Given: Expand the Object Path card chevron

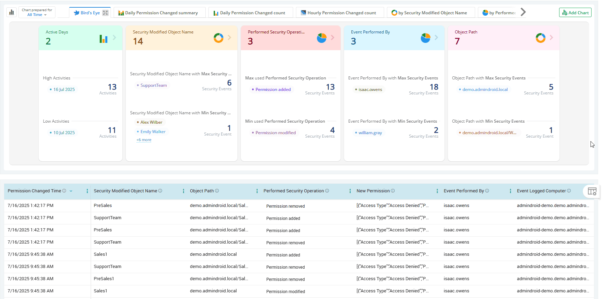Looking at the screenshot, I should tap(551, 38).
